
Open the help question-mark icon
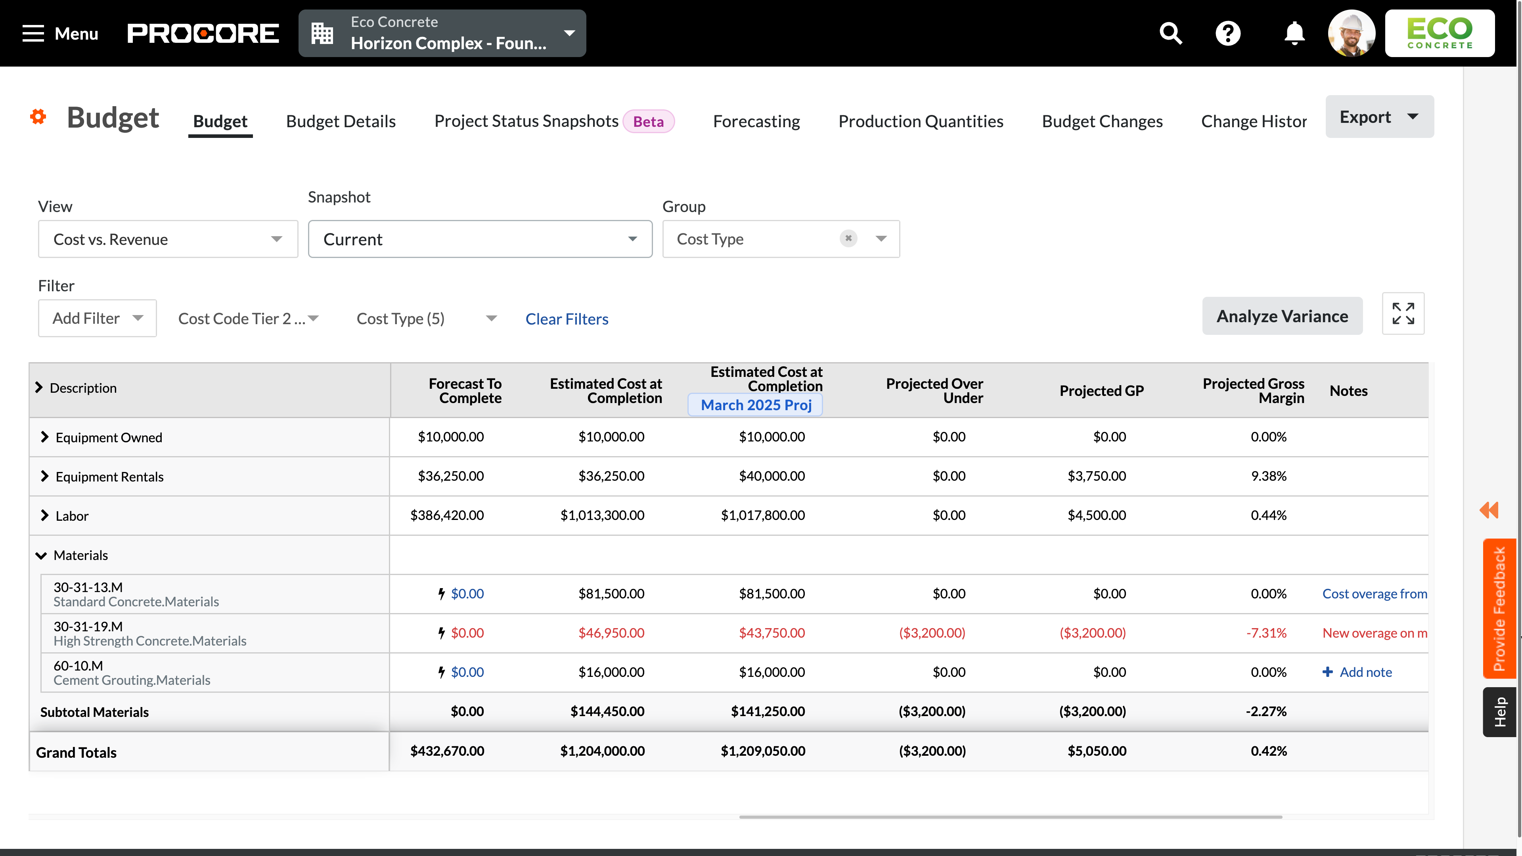[x=1228, y=33]
